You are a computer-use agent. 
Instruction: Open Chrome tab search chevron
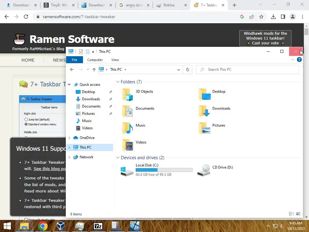click(260, 5)
